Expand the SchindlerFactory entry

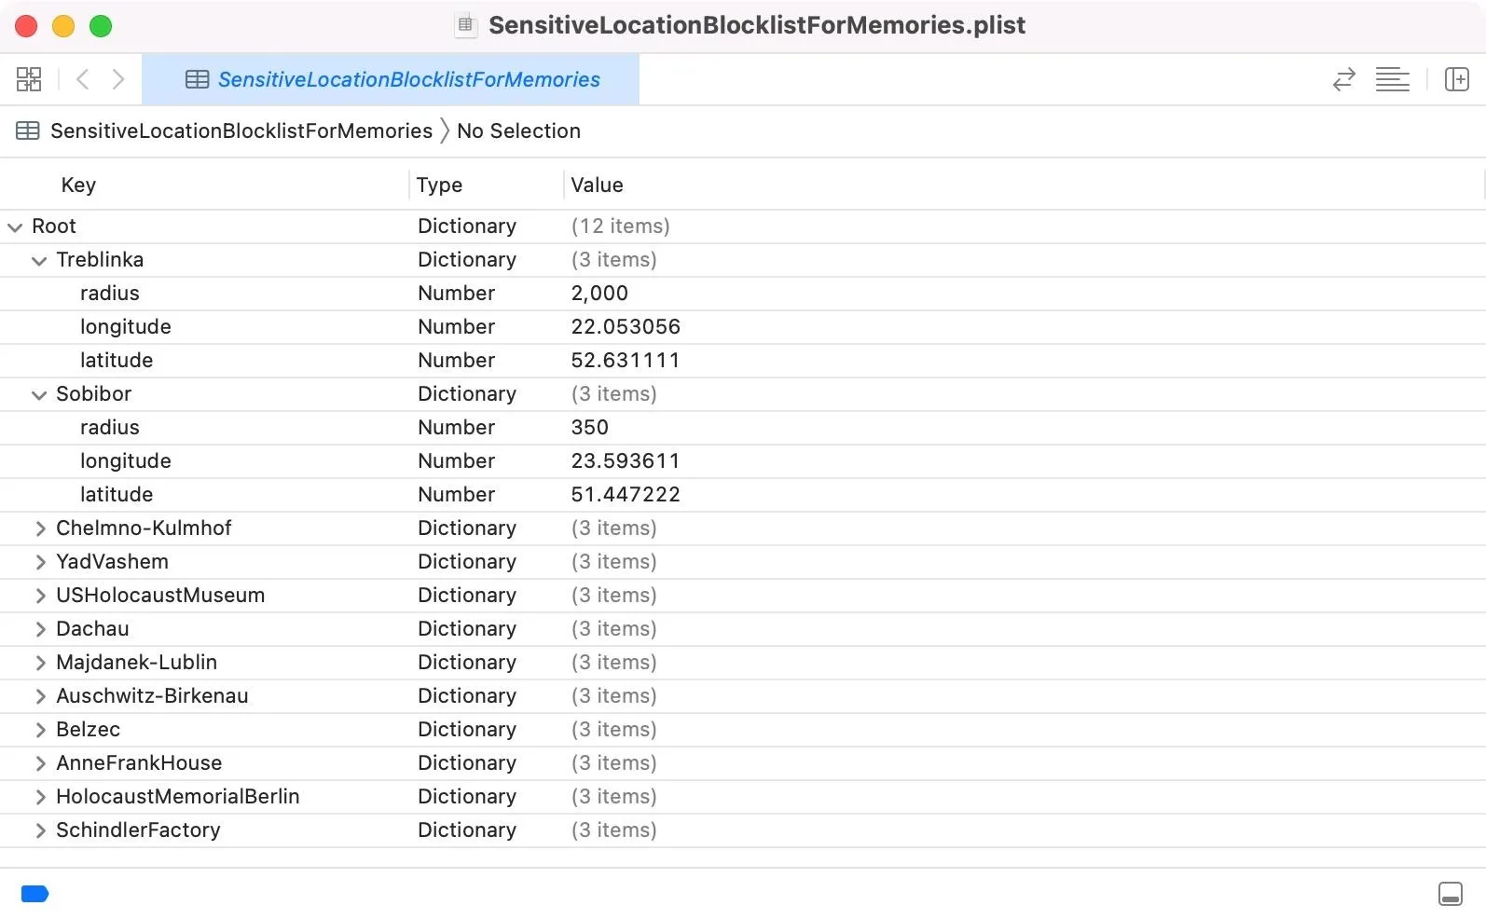click(x=40, y=830)
